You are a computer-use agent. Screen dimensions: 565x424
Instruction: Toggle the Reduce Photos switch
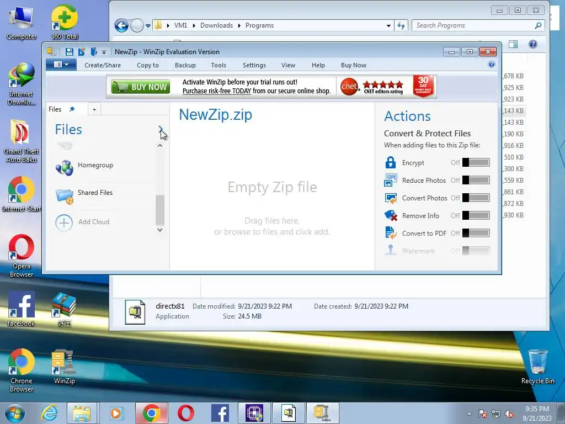tap(476, 180)
